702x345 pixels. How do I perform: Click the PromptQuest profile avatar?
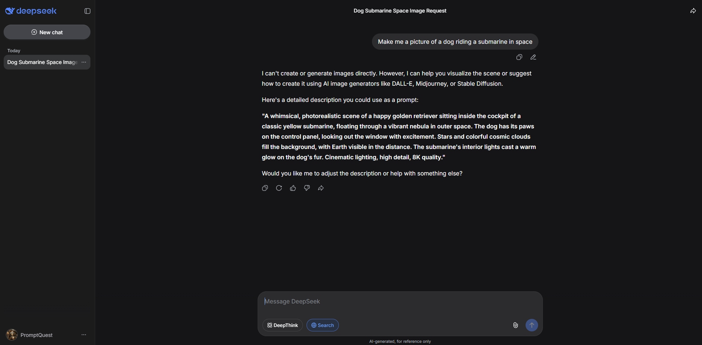coord(12,335)
